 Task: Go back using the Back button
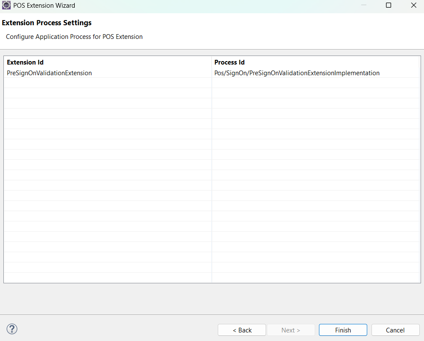[x=242, y=329]
